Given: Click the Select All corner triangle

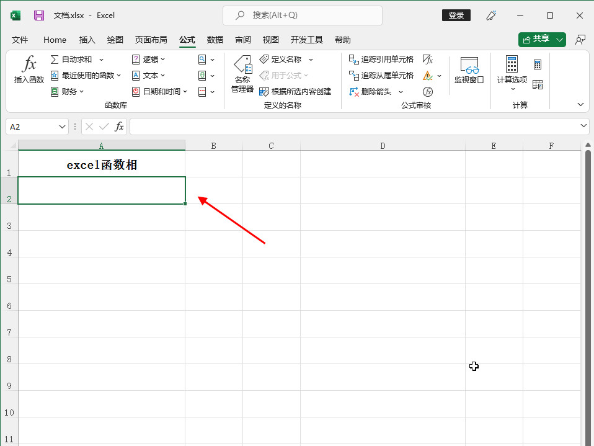Looking at the screenshot, I should point(13,146).
